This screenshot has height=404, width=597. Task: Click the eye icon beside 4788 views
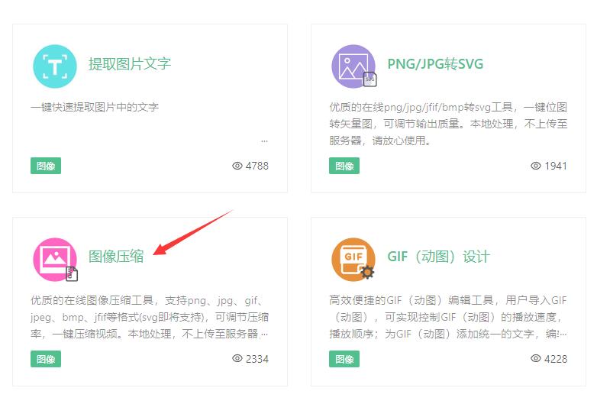click(x=237, y=166)
